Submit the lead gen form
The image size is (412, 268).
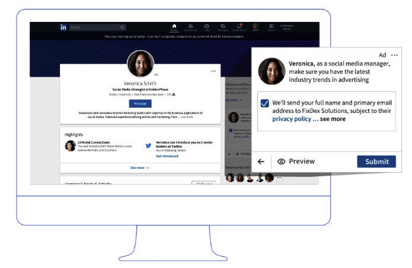376,162
